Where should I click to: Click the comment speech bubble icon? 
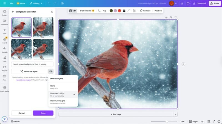point(188,3)
